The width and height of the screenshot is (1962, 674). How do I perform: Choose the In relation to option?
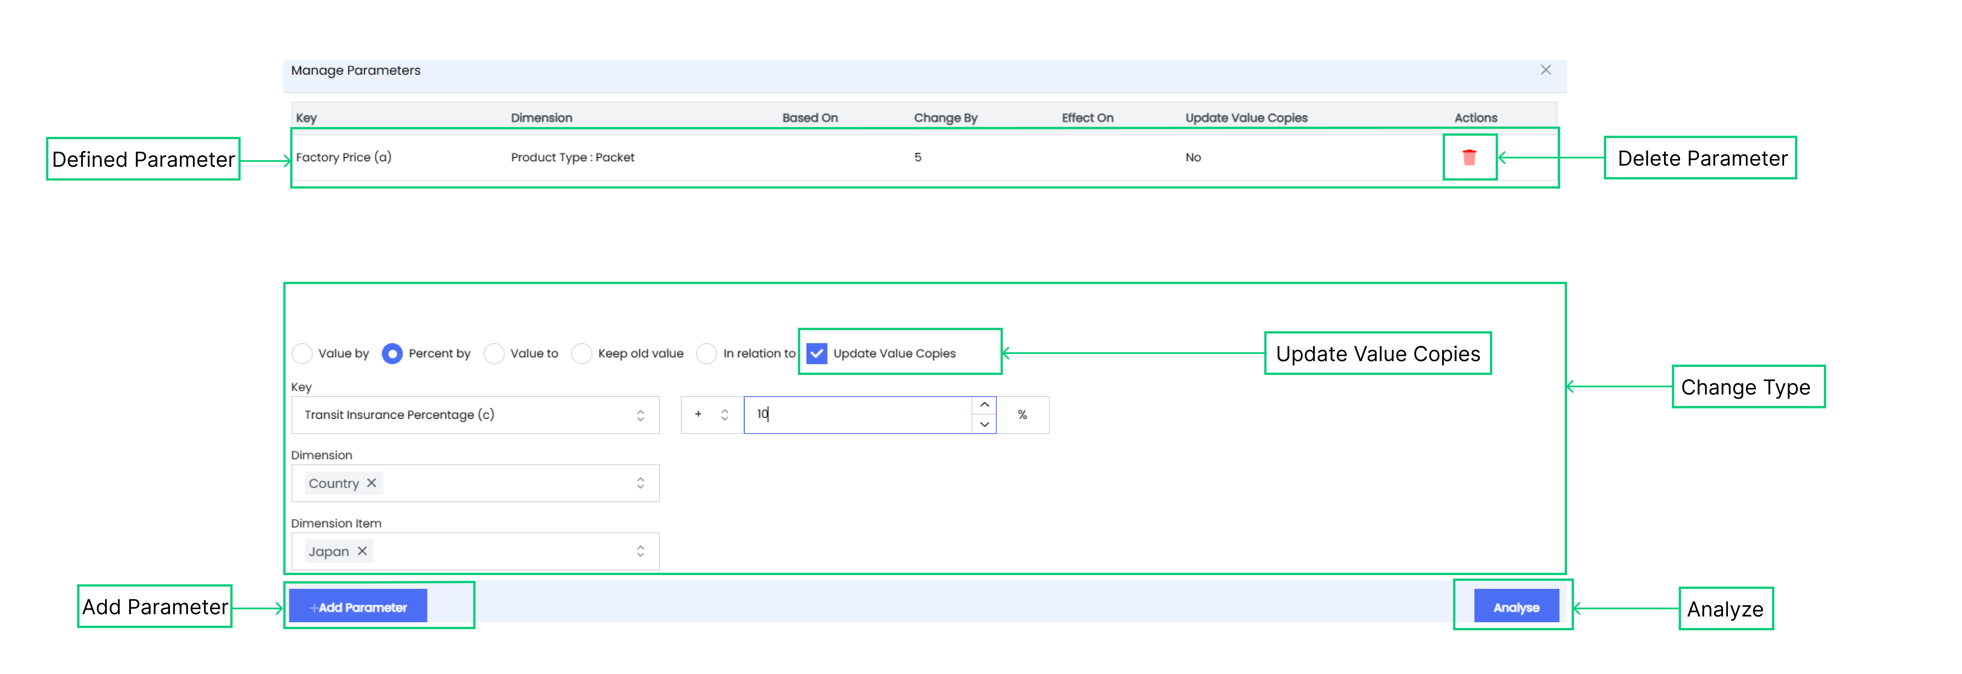click(707, 354)
